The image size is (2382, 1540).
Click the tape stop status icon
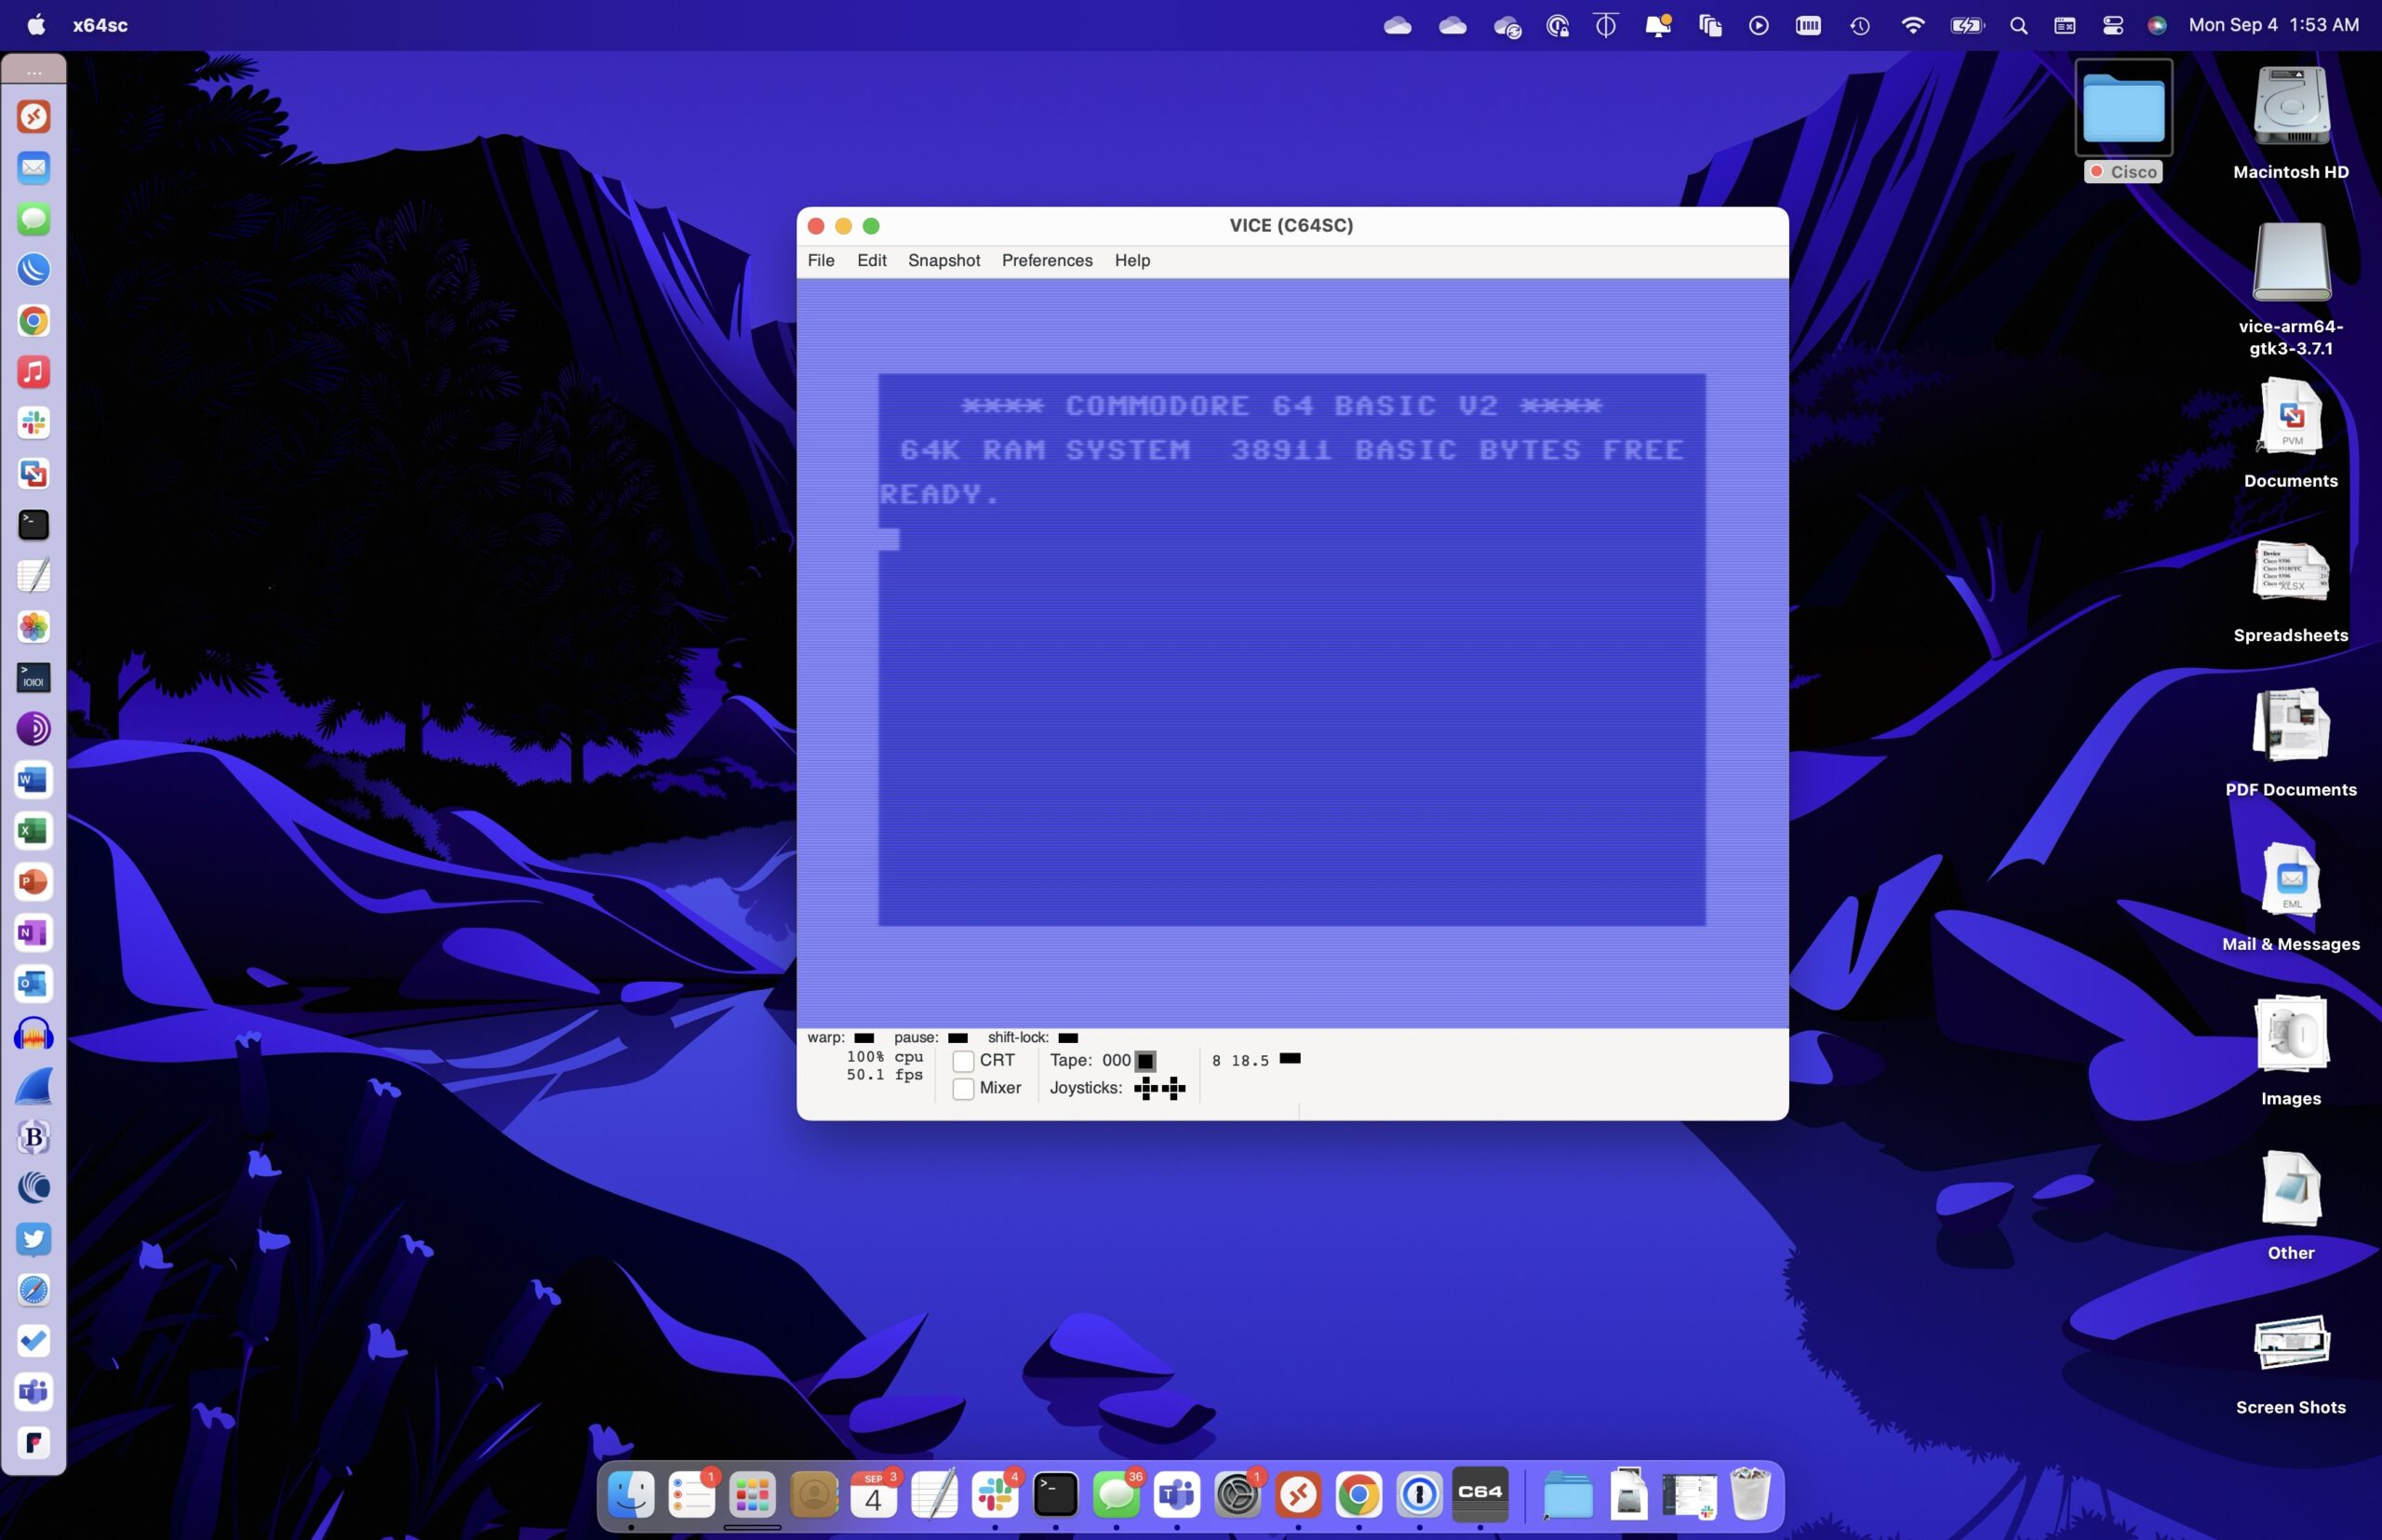tap(1145, 1061)
